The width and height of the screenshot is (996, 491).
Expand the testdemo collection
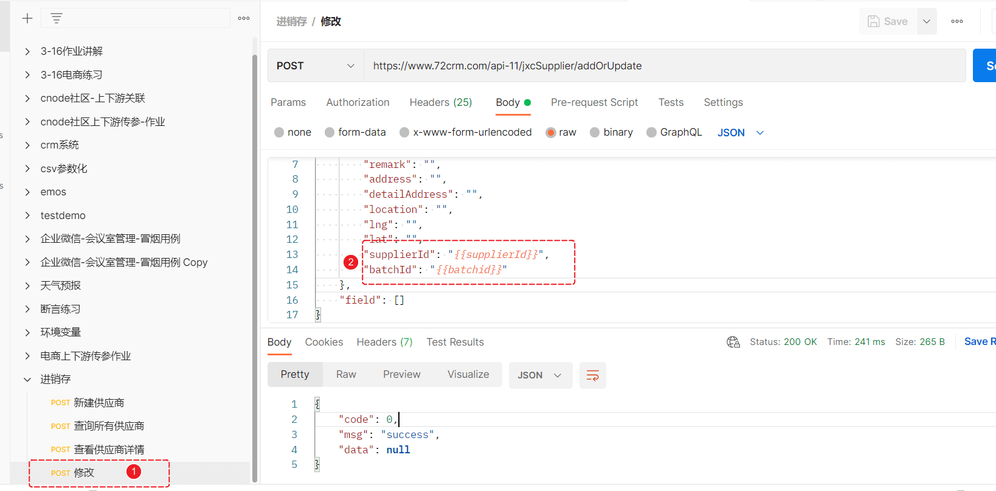pos(27,215)
